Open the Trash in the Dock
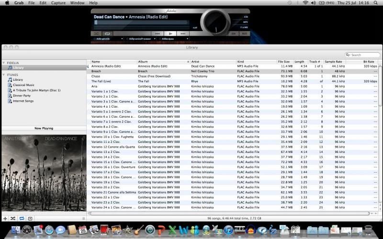 [368, 230]
